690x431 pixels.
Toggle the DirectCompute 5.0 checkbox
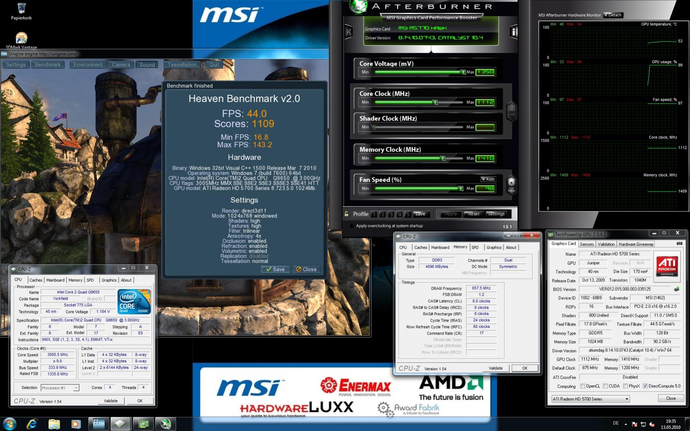click(645, 386)
